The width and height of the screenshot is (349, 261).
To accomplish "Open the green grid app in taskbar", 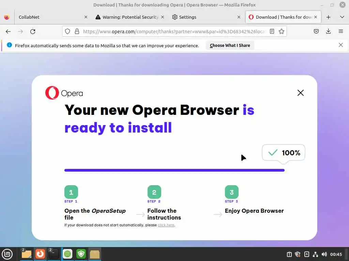I will (x=67, y=254).
